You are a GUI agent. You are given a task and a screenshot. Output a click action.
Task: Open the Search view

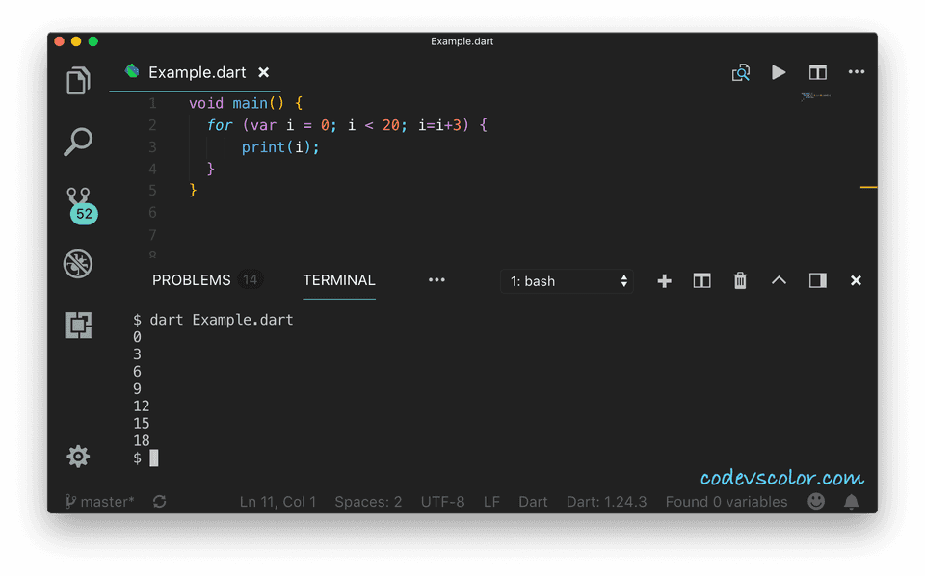(x=78, y=142)
